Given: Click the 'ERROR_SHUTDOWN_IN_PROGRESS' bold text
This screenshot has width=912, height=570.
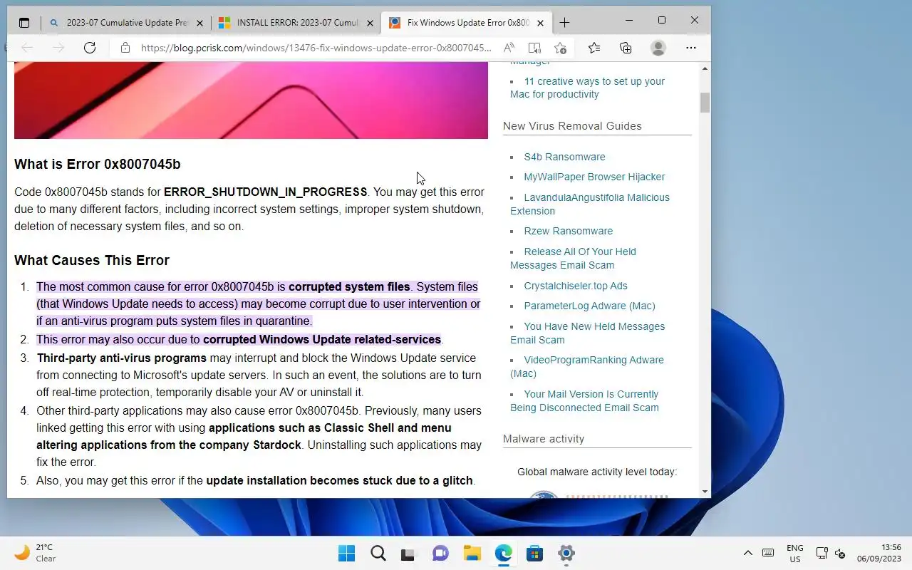Looking at the screenshot, I should click(265, 192).
